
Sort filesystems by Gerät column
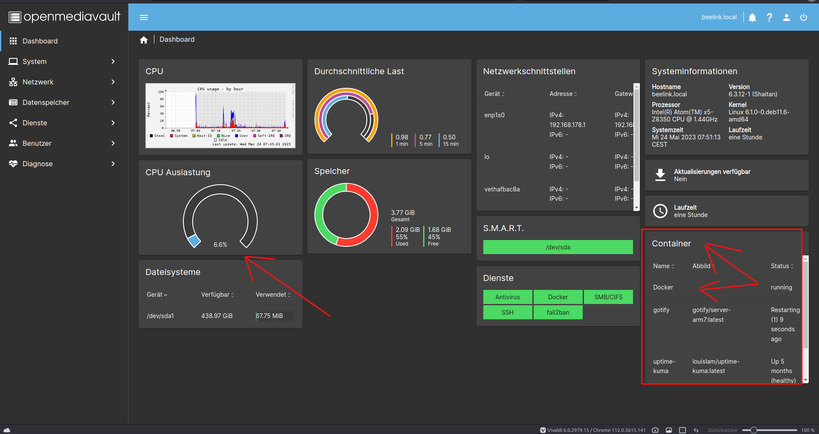pyautogui.click(x=157, y=295)
